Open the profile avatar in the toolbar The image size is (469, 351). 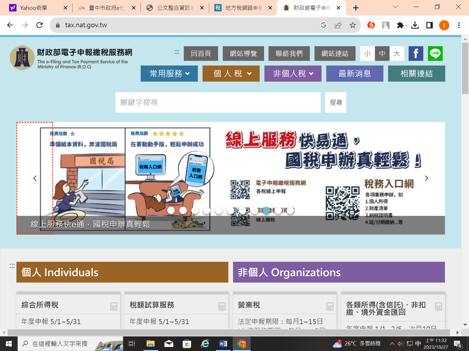444,25
